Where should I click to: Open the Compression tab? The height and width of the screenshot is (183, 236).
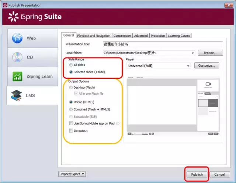point(122,36)
